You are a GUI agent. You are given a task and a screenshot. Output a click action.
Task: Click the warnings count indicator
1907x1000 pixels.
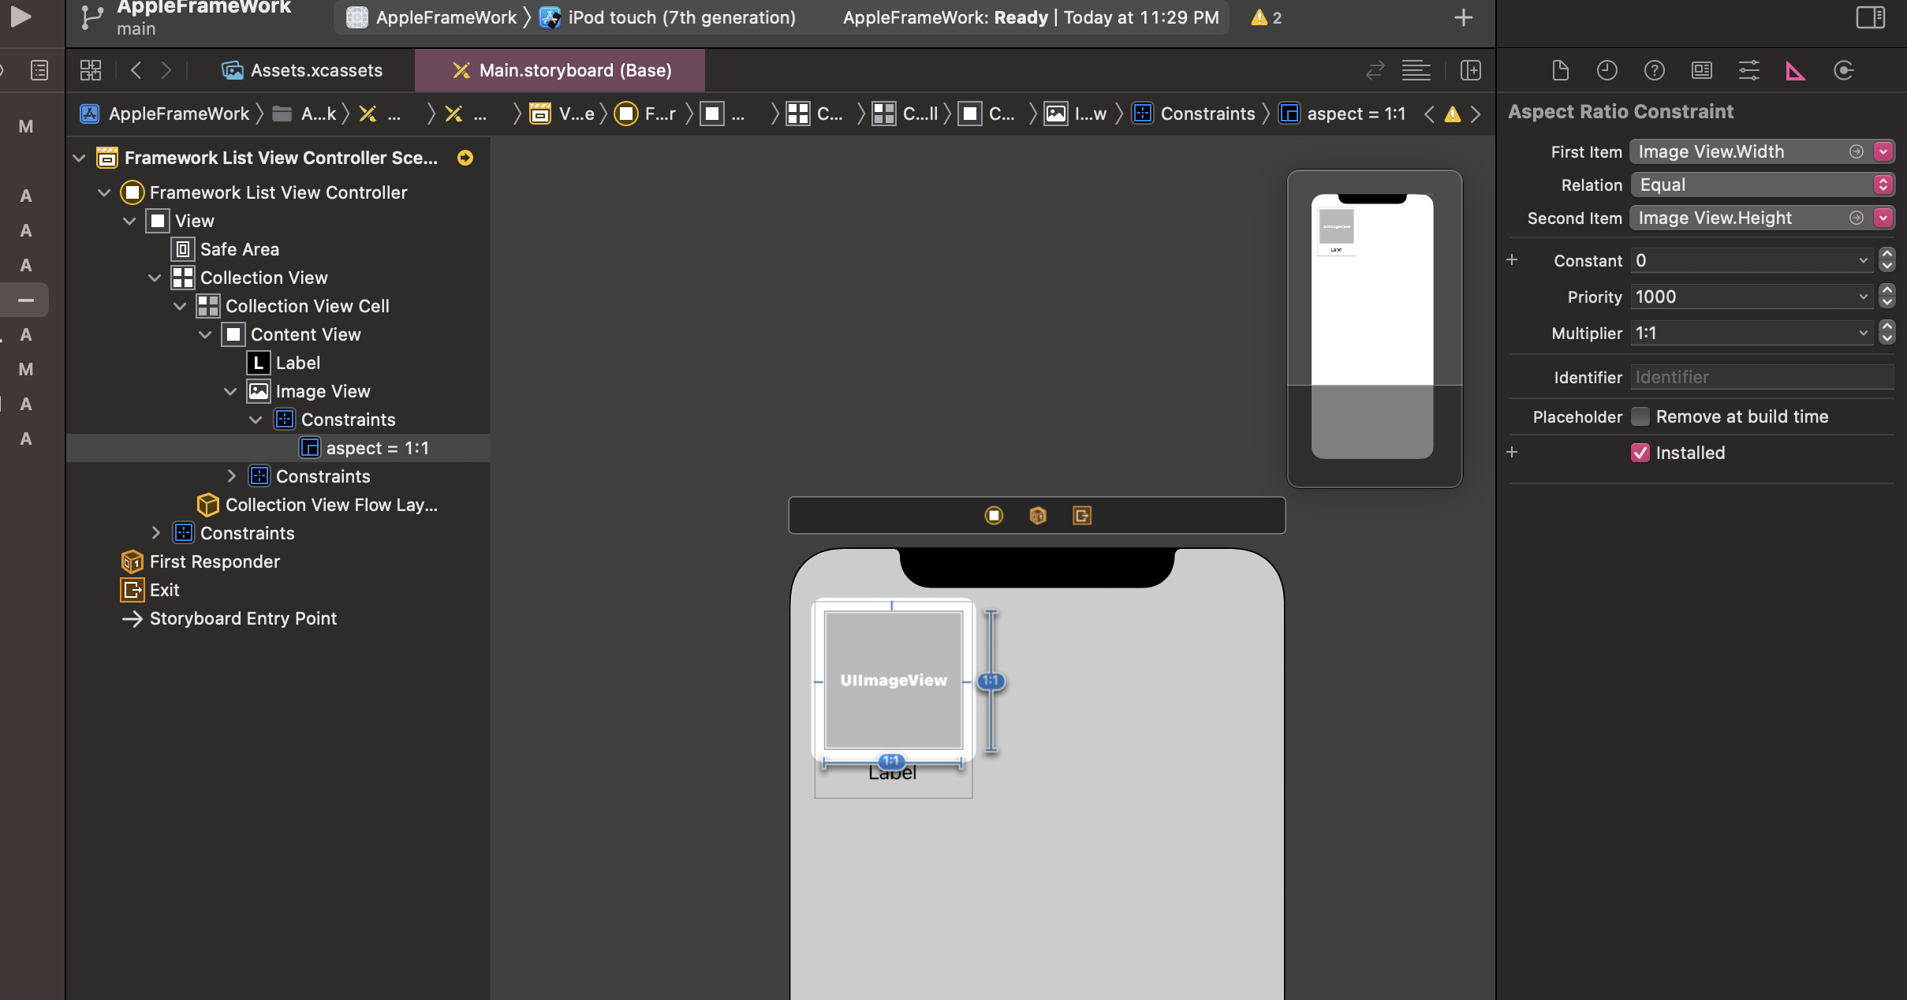pos(1266,17)
